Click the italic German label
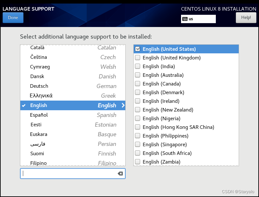 107,86
